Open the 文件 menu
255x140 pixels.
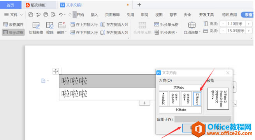[13, 15]
